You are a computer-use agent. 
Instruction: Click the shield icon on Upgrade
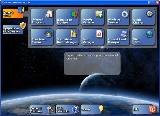23,26
